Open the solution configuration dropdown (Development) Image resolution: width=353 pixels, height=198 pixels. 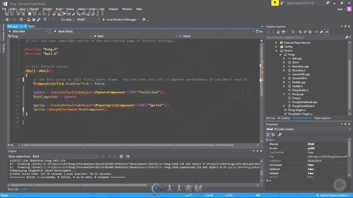tap(68, 20)
